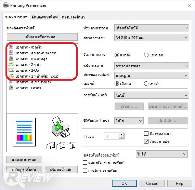Viewport: 195px width, 190px height.
Task: Switch to ลักษณะการพิมพ์ tab
Action: pyautogui.click(x=45, y=17)
